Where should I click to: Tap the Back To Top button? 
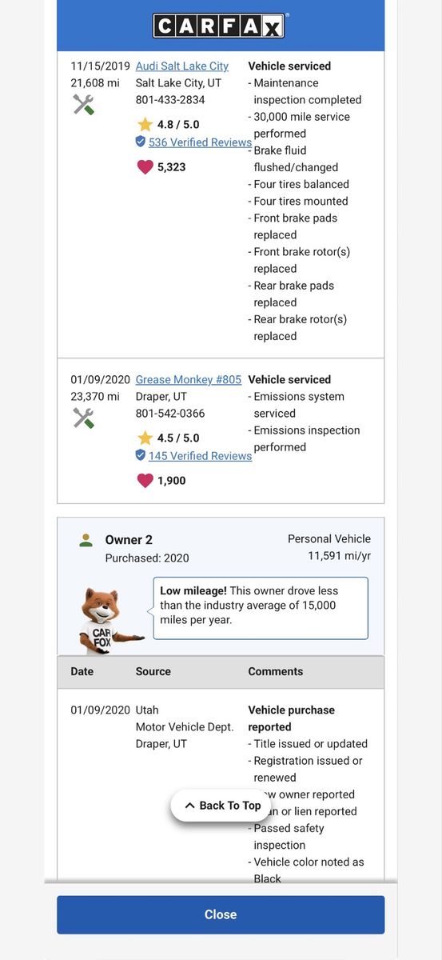(221, 806)
